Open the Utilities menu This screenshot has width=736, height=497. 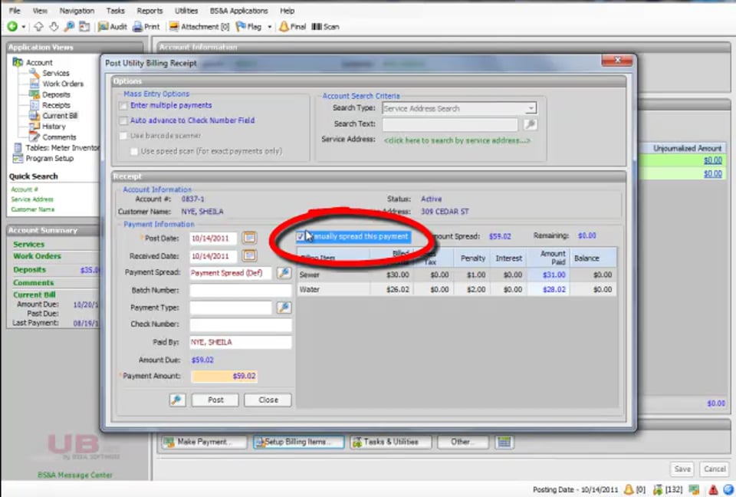coord(186,10)
